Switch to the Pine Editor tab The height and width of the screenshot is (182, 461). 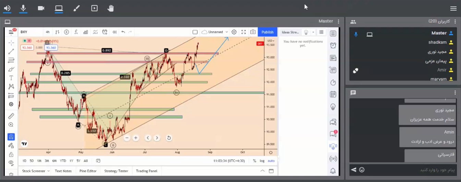[88, 171]
